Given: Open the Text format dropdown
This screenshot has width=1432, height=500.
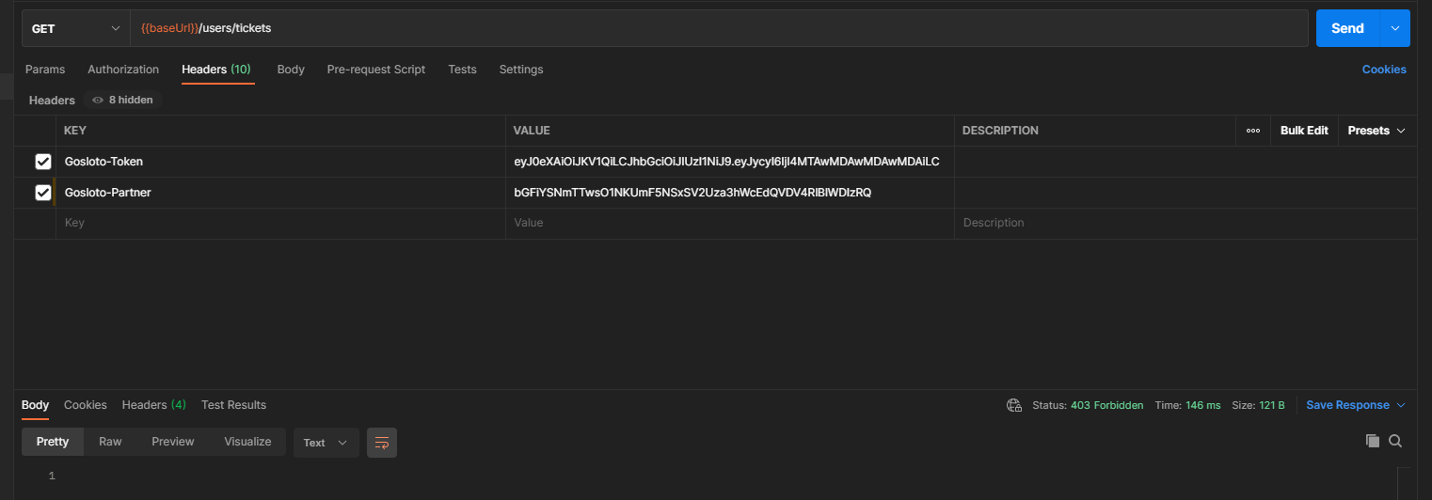Looking at the screenshot, I should click(x=326, y=443).
